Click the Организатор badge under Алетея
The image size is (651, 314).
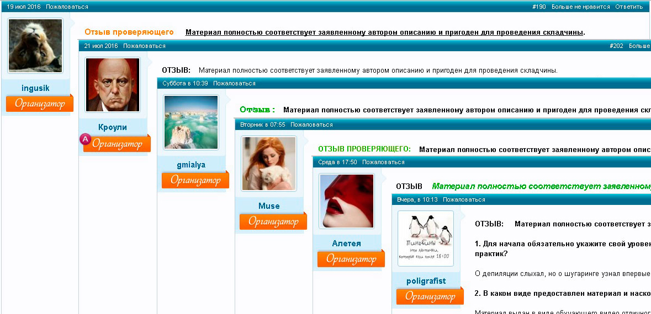click(x=351, y=259)
